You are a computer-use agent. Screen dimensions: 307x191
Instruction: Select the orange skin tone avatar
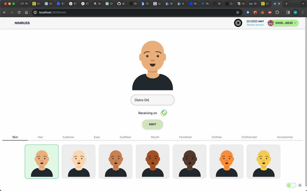(x=227, y=162)
